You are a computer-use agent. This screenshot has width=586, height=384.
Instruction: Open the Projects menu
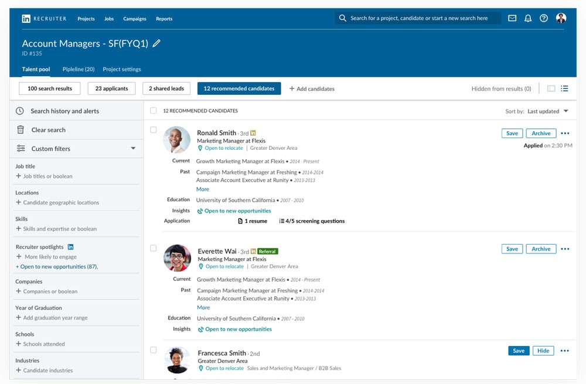(x=86, y=19)
